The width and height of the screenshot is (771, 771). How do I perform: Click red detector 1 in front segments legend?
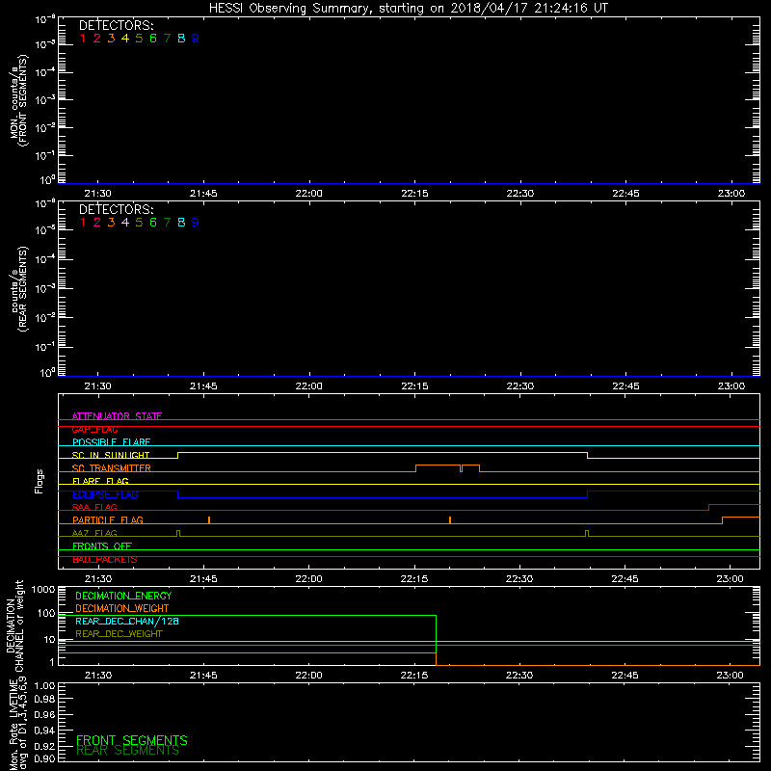pyautogui.click(x=83, y=39)
